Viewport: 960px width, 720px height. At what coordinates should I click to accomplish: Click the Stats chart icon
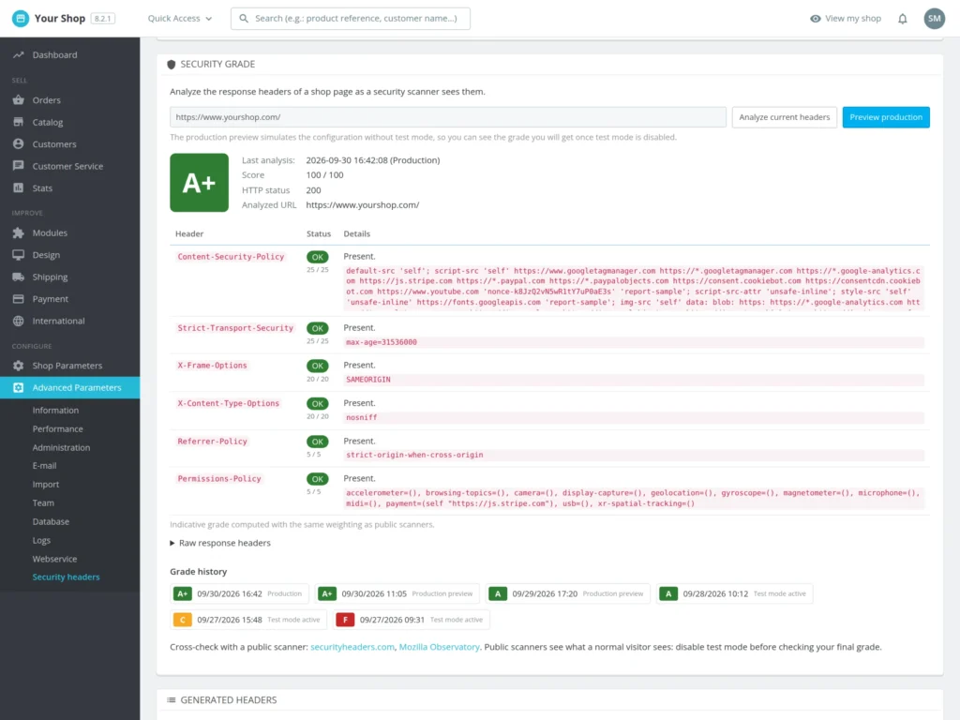pos(19,187)
